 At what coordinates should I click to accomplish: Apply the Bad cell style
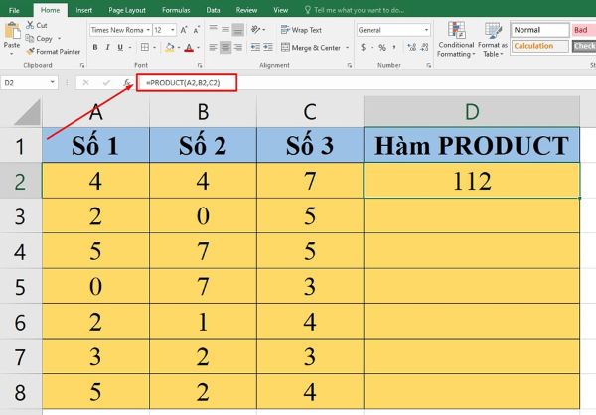583,30
